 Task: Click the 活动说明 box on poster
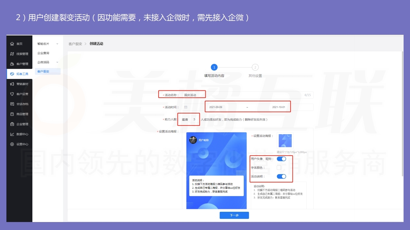click(x=216, y=186)
